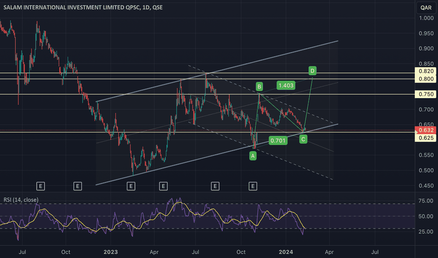Click the QAR currency button

(426, 8)
